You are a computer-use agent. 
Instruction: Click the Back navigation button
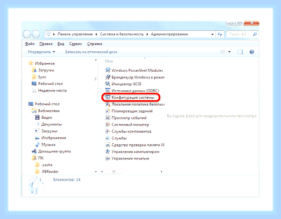click(x=27, y=34)
